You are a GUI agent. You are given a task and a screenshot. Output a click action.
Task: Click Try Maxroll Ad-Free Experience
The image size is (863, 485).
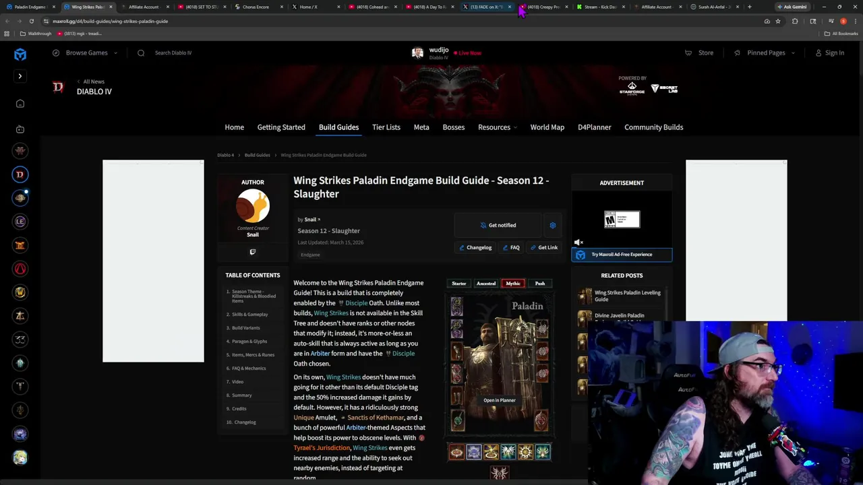pos(622,255)
